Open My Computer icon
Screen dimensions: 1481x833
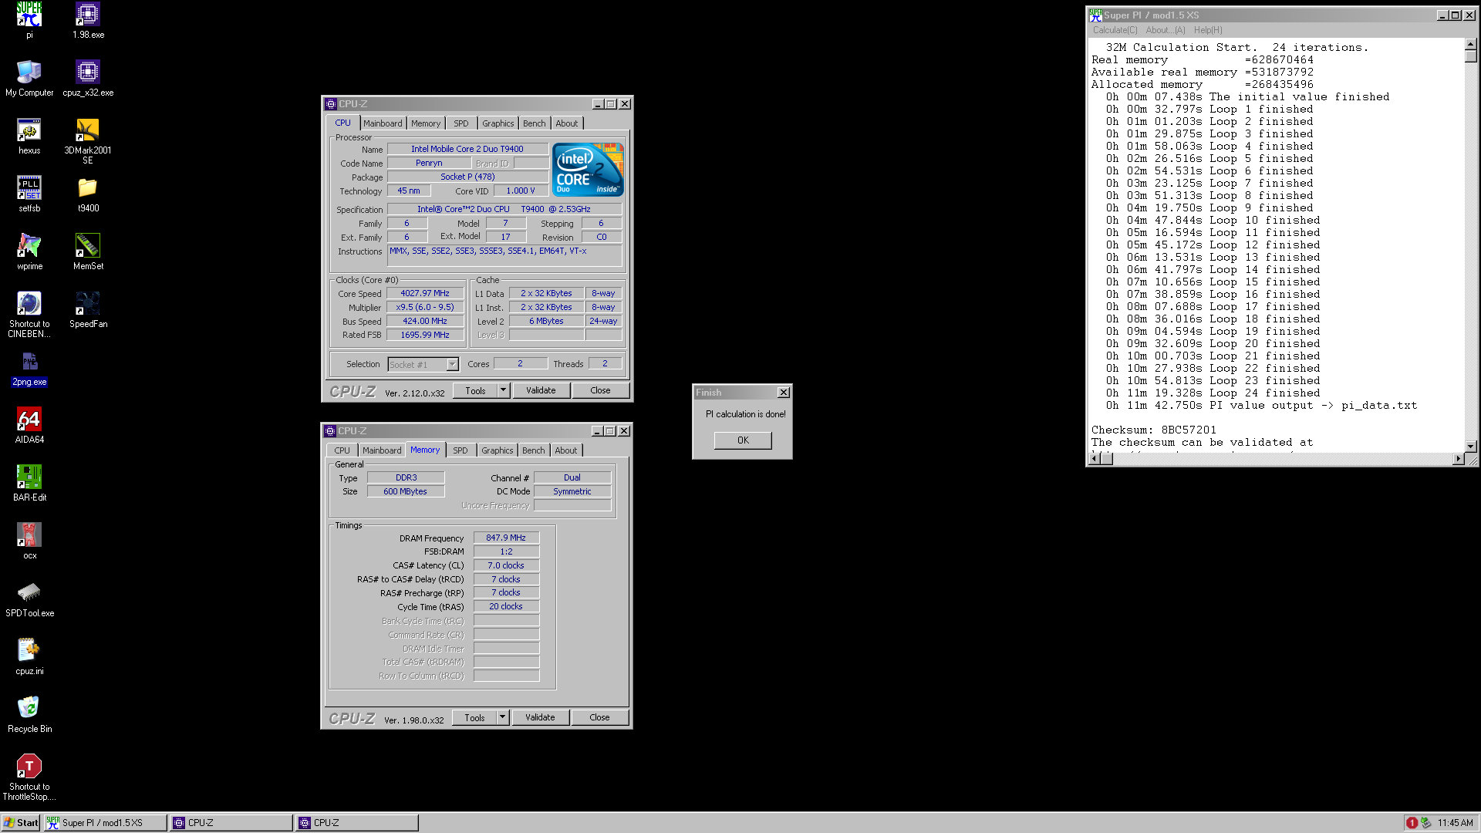(29, 78)
